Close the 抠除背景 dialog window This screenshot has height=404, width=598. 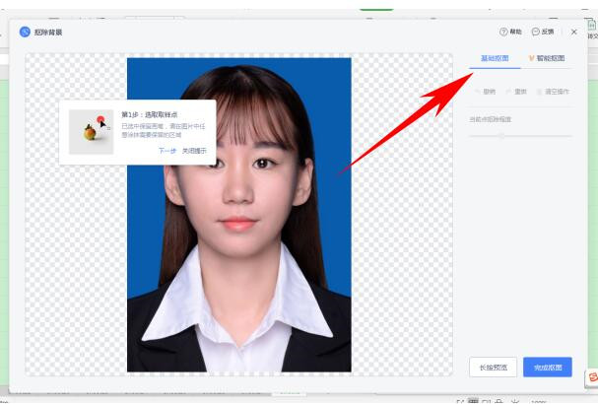[574, 32]
